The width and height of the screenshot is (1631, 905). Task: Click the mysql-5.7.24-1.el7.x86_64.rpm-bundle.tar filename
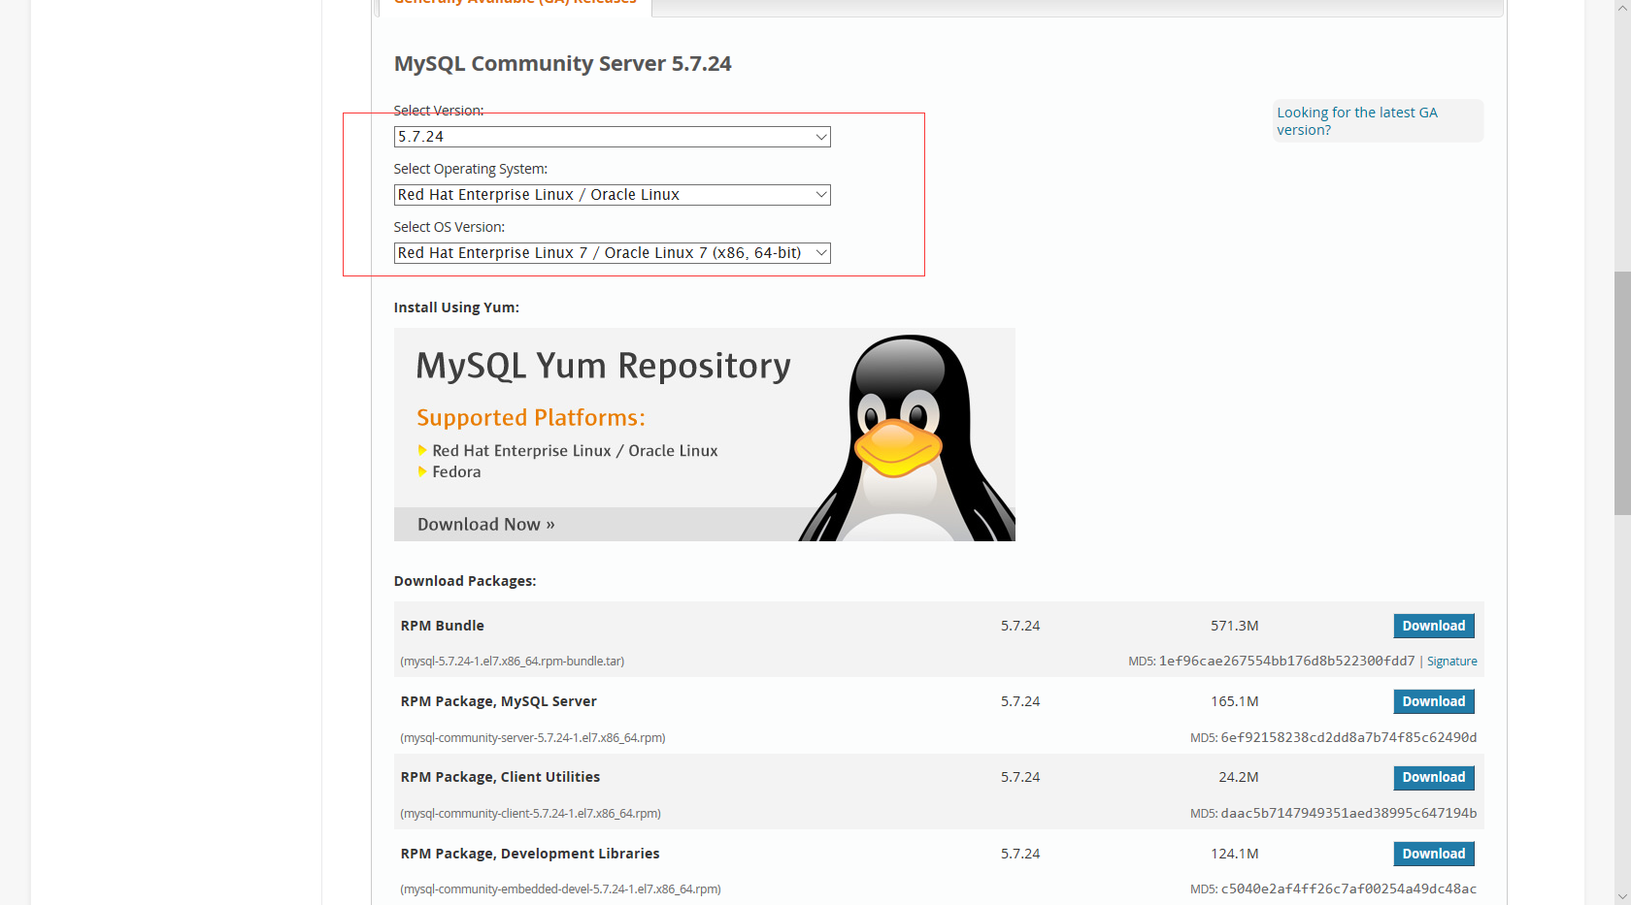[513, 662]
